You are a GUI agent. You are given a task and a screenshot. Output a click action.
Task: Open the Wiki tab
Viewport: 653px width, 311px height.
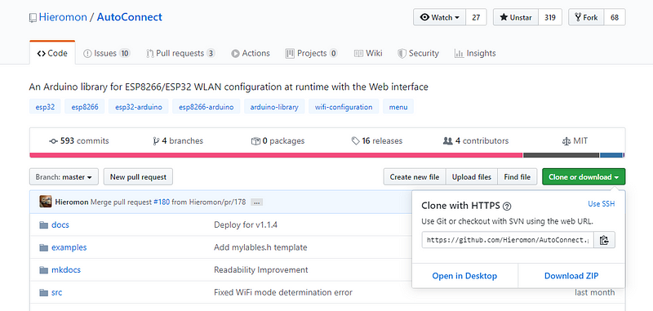[368, 53]
